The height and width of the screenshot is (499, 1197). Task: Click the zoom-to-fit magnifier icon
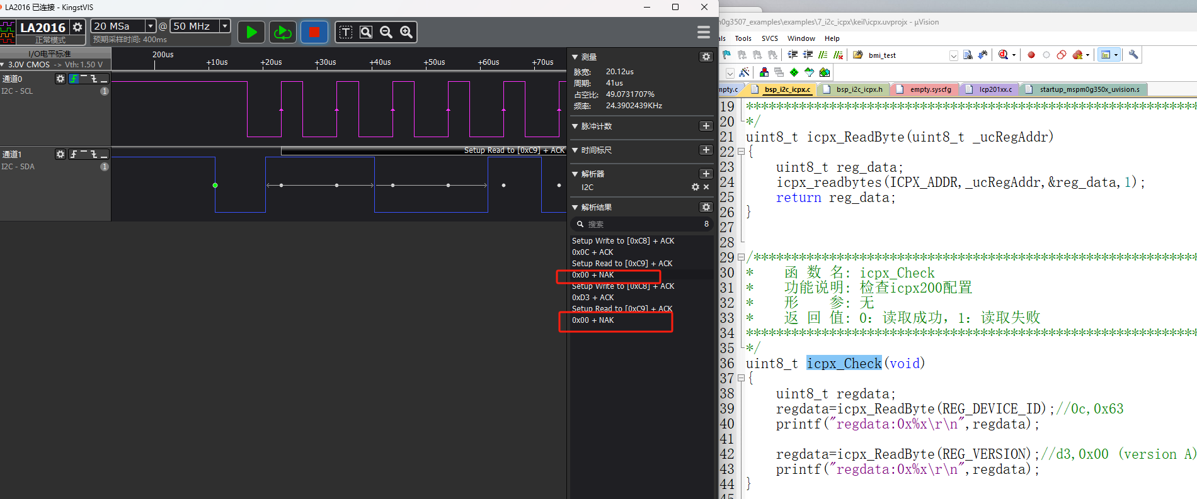(x=366, y=32)
